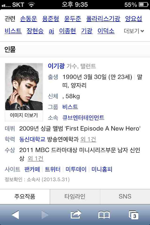Open the 비스트 group link
Screen dimensions: 150x225
point(70,107)
